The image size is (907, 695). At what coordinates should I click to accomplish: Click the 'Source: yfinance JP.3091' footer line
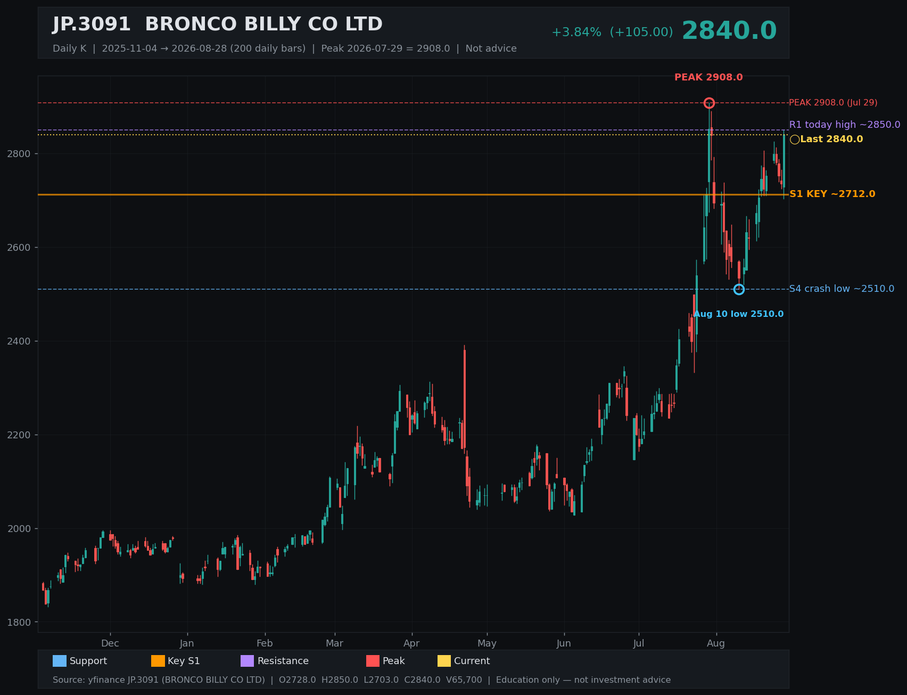coord(362,680)
